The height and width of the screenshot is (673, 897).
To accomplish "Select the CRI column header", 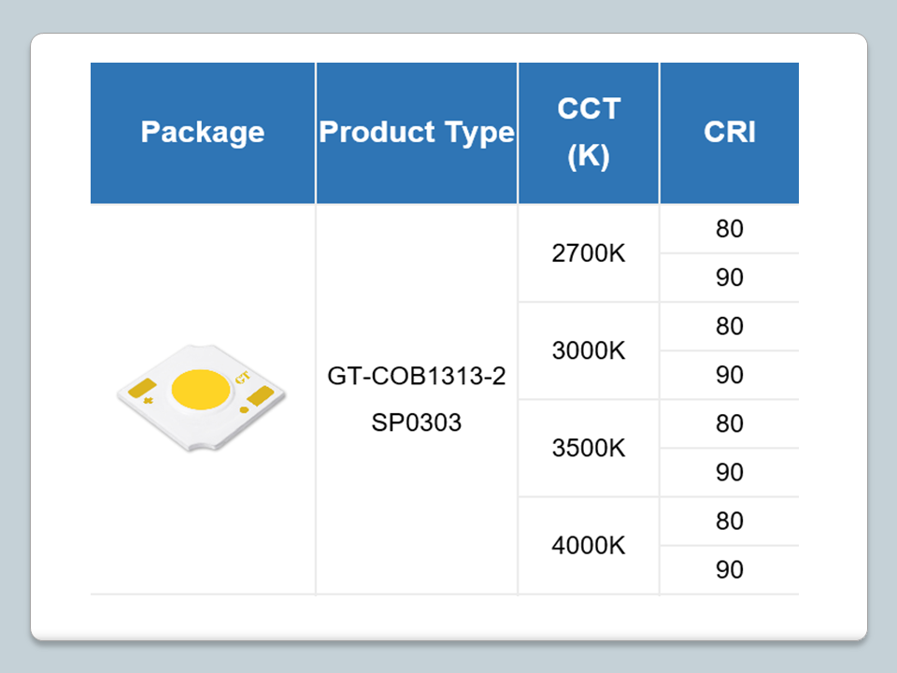I will click(729, 133).
